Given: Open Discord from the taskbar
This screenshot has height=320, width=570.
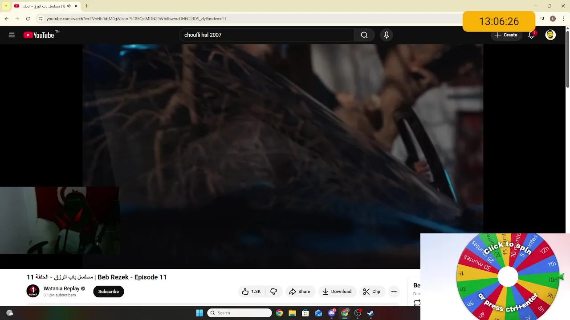Looking at the screenshot, I should pyautogui.click(x=332, y=313).
